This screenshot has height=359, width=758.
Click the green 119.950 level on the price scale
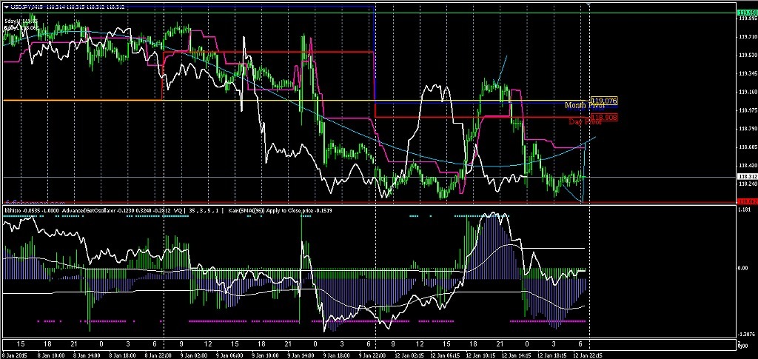click(746, 13)
